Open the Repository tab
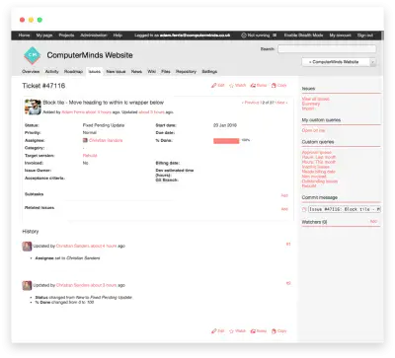The height and width of the screenshot is (358, 395). [186, 71]
